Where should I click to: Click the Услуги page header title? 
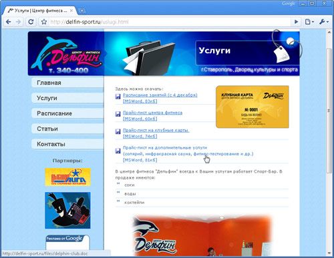coord(214,51)
